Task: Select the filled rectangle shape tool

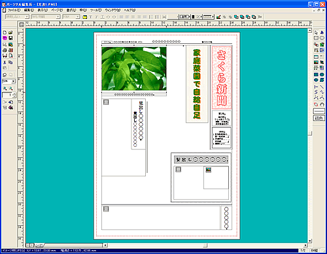Action: coord(316,75)
